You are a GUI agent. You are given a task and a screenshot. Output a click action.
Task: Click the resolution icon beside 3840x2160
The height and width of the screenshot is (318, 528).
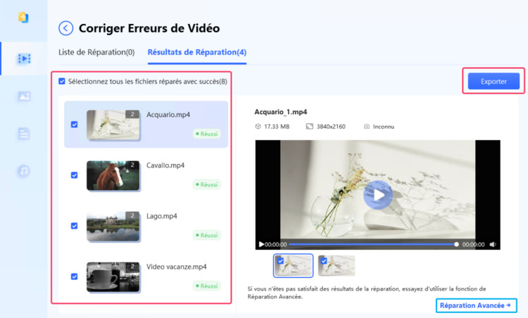point(310,127)
